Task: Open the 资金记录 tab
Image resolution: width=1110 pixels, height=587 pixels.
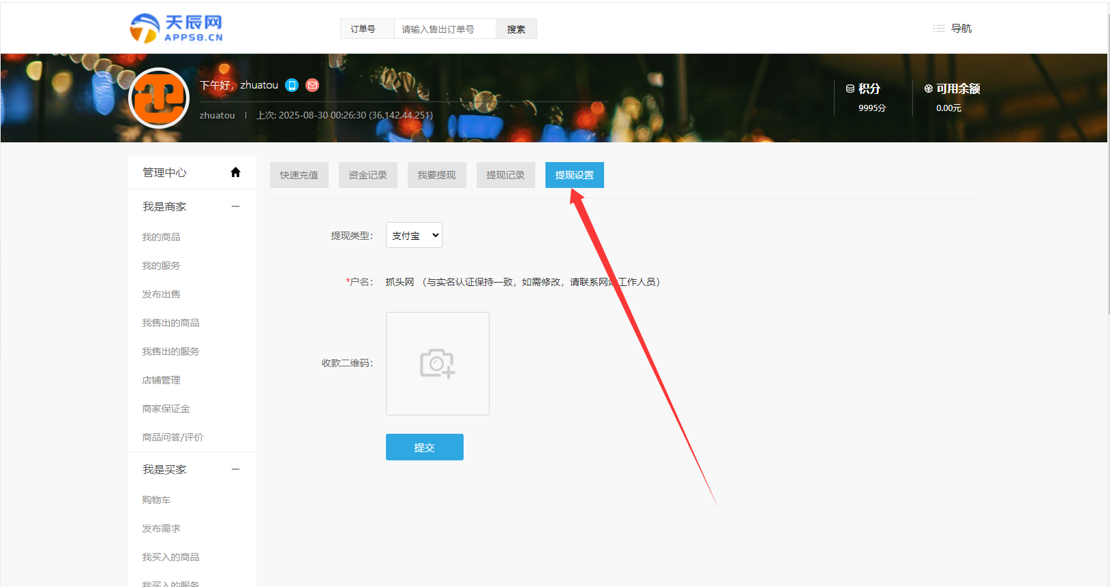Action: [x=367, y=175]
